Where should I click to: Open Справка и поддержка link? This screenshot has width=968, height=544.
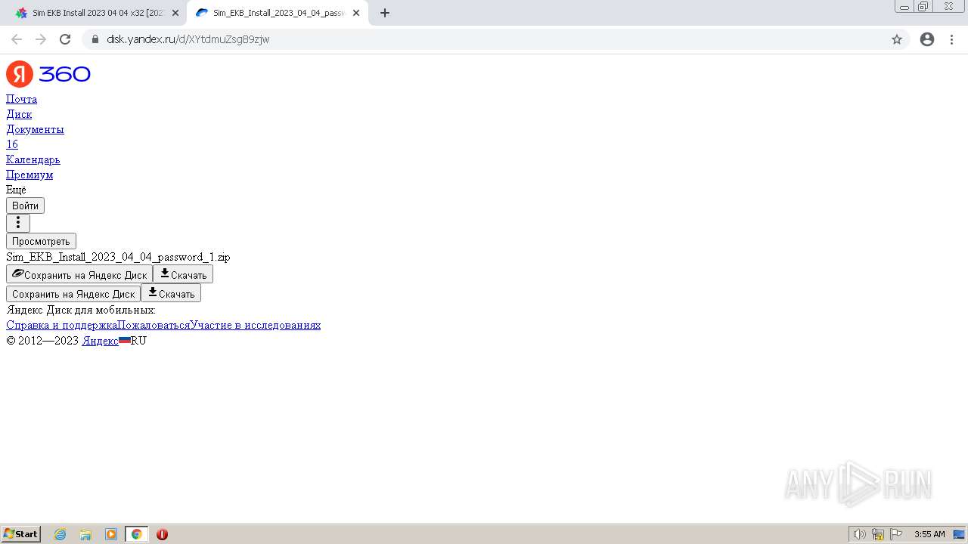click(x=61, y=325)
